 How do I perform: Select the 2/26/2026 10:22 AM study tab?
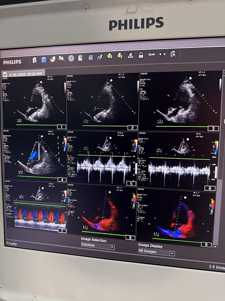23,74
